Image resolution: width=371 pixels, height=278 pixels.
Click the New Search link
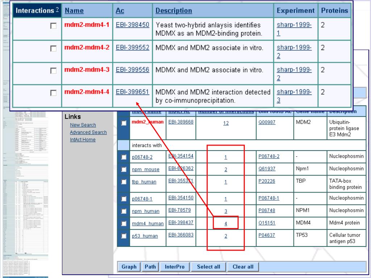pyautogui.click(x=83, y=125)
